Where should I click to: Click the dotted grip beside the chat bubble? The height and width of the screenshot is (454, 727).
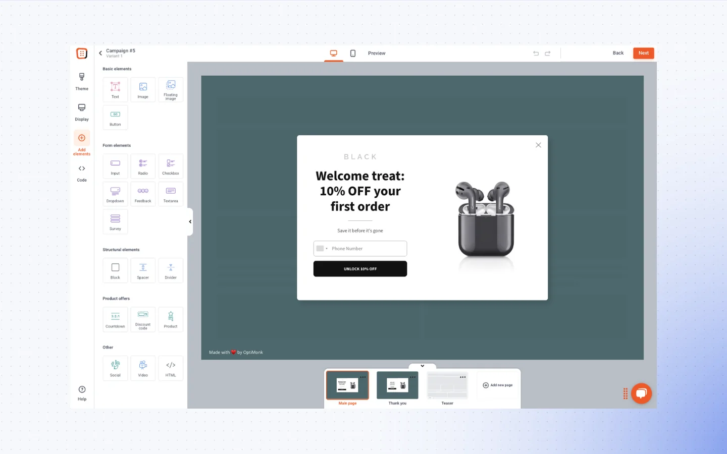[x=626, y=394]
